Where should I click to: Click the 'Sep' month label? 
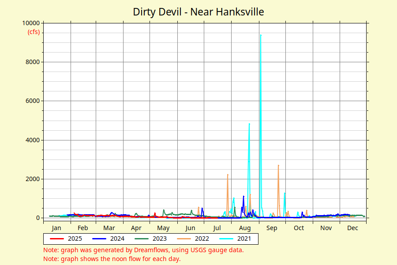point(272,228)
